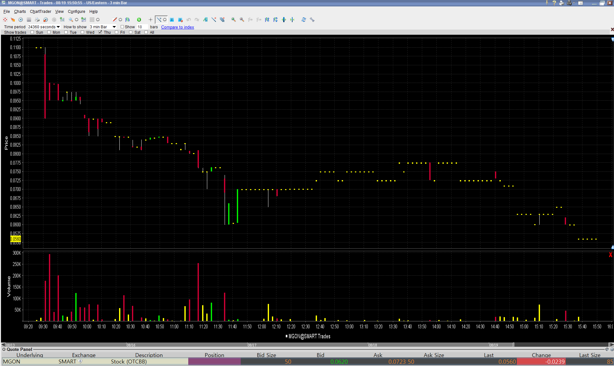Collapse the Quote Panel section

[x=4, y=349]
